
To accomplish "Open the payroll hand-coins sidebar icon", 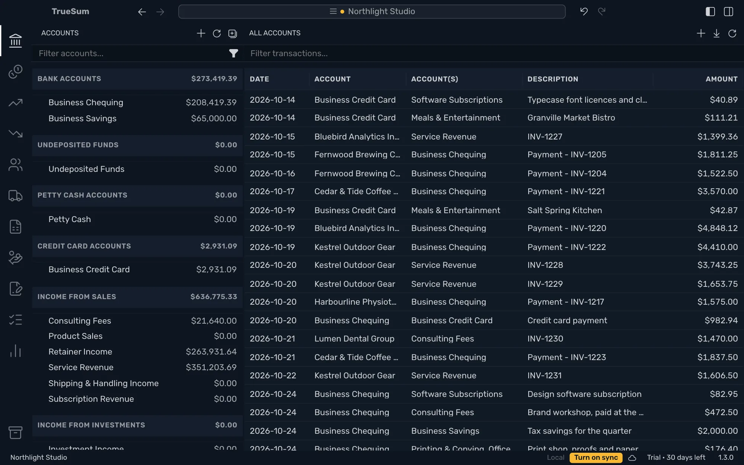I will tap(15, 257).
